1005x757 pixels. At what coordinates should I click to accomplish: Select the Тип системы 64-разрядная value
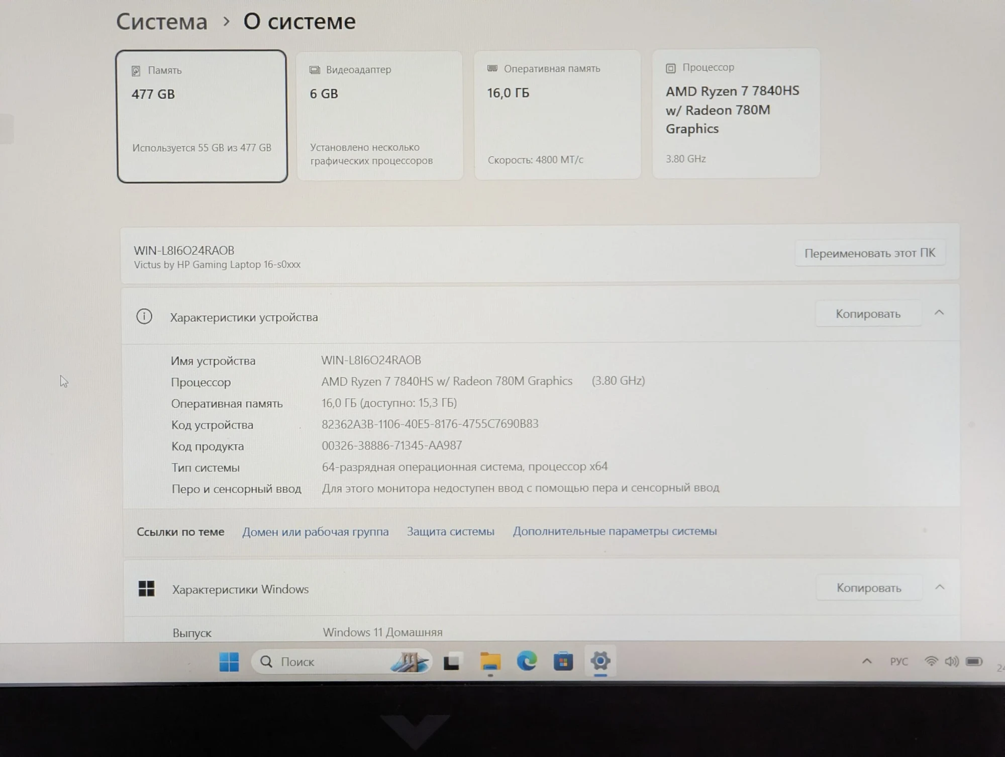tap(465, 466)
